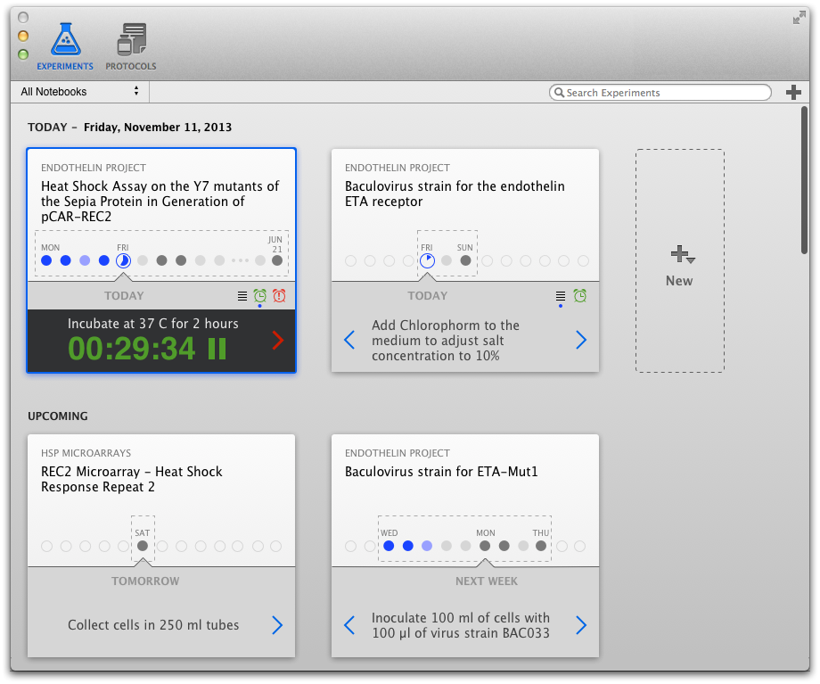Click the Inoculate 100 ml of cells step text
820x684 pixels.
[461, 625]
